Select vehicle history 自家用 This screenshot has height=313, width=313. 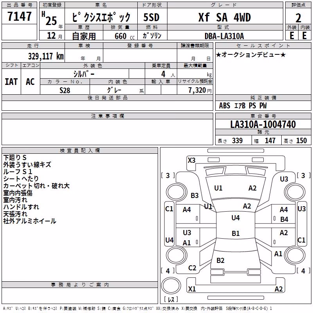(x=84, y=36)
